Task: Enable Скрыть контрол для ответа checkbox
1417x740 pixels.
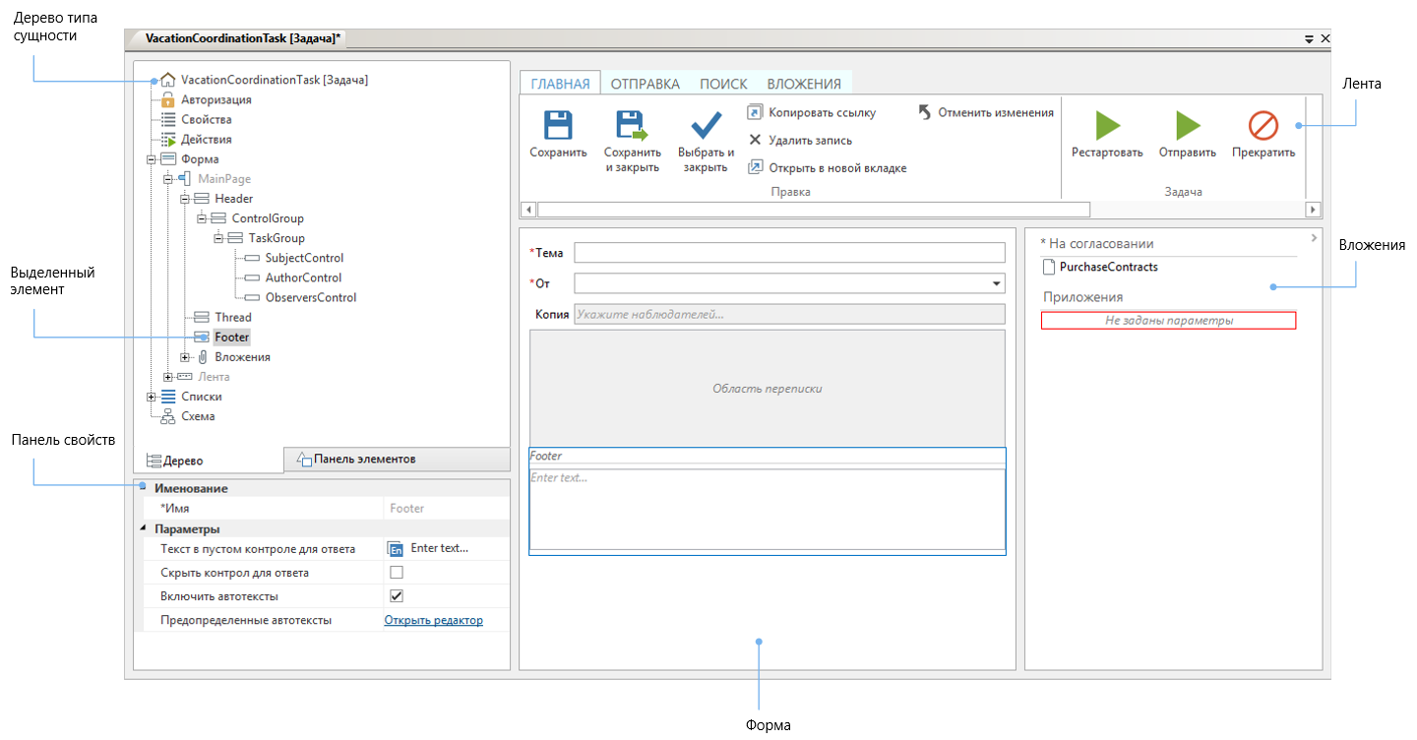Action: 397,573
